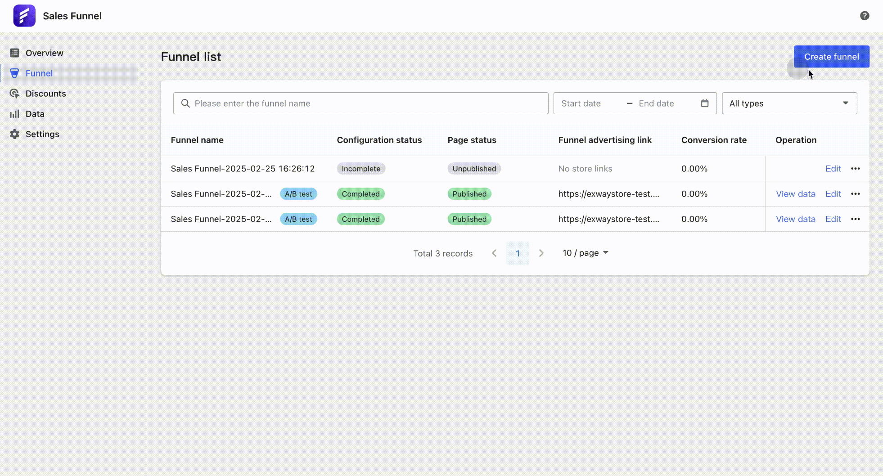Click the Funnel name column header
This screenshot has width=883, height=476.
click(197, 140)
